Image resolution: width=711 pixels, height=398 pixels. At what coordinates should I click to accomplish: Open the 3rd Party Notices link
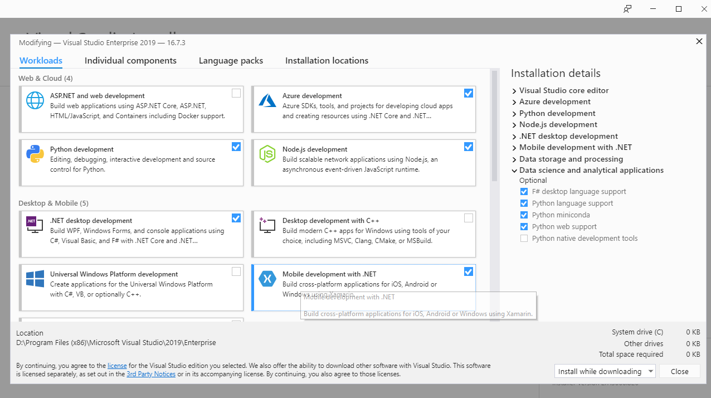coord(151,374)
